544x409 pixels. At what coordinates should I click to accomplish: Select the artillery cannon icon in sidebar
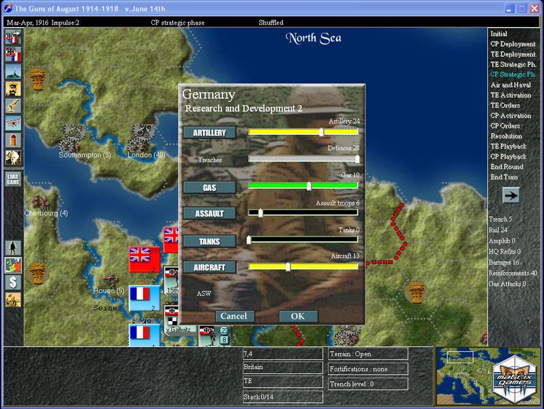coord(13,106)
